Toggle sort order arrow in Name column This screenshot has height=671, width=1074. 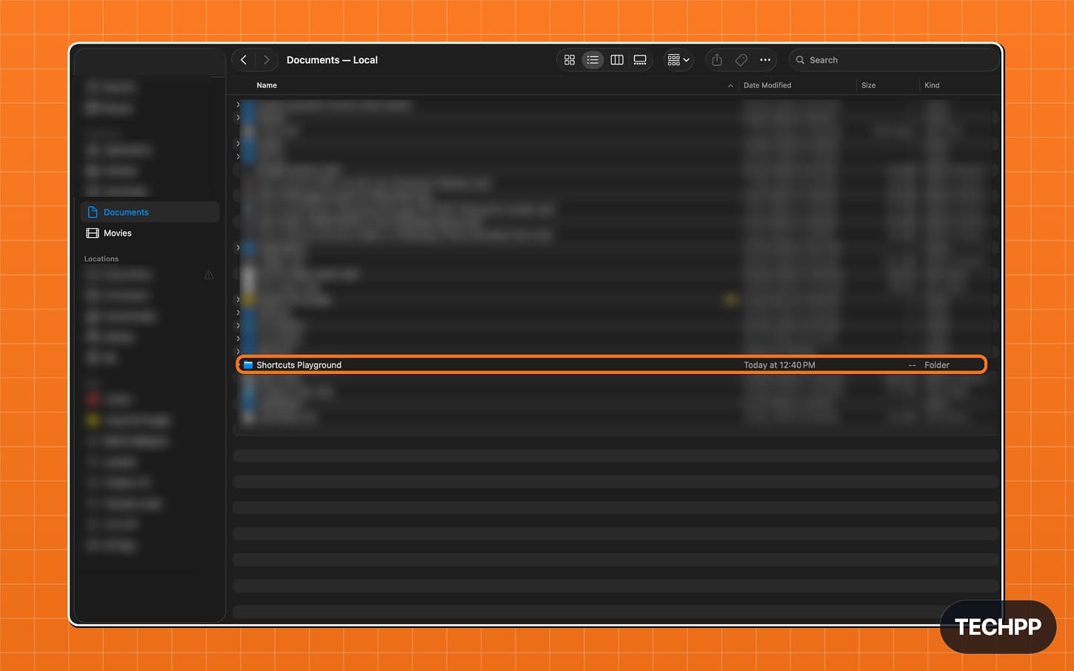(x=730, y=86)
